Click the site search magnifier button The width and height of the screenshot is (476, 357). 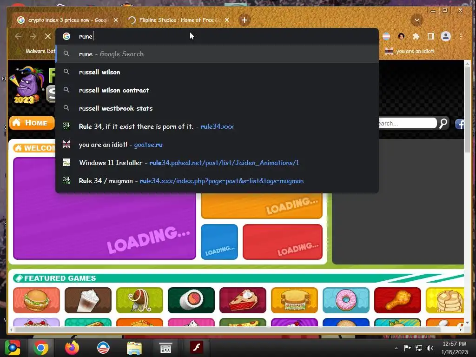click(x=443, y=123)
